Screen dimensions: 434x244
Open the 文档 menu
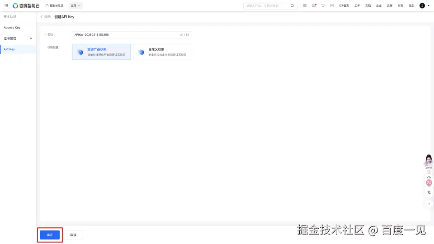pos(368,5)
